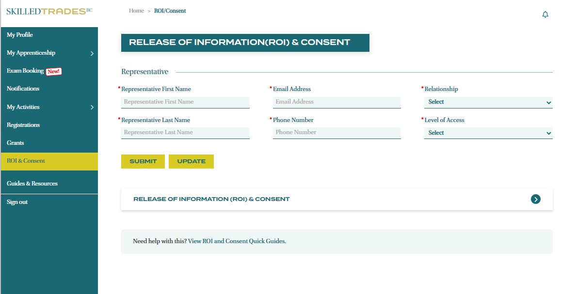This screenshot has height=294, width=576.
Task: Open the Grants section
Action: pos(15,143)
